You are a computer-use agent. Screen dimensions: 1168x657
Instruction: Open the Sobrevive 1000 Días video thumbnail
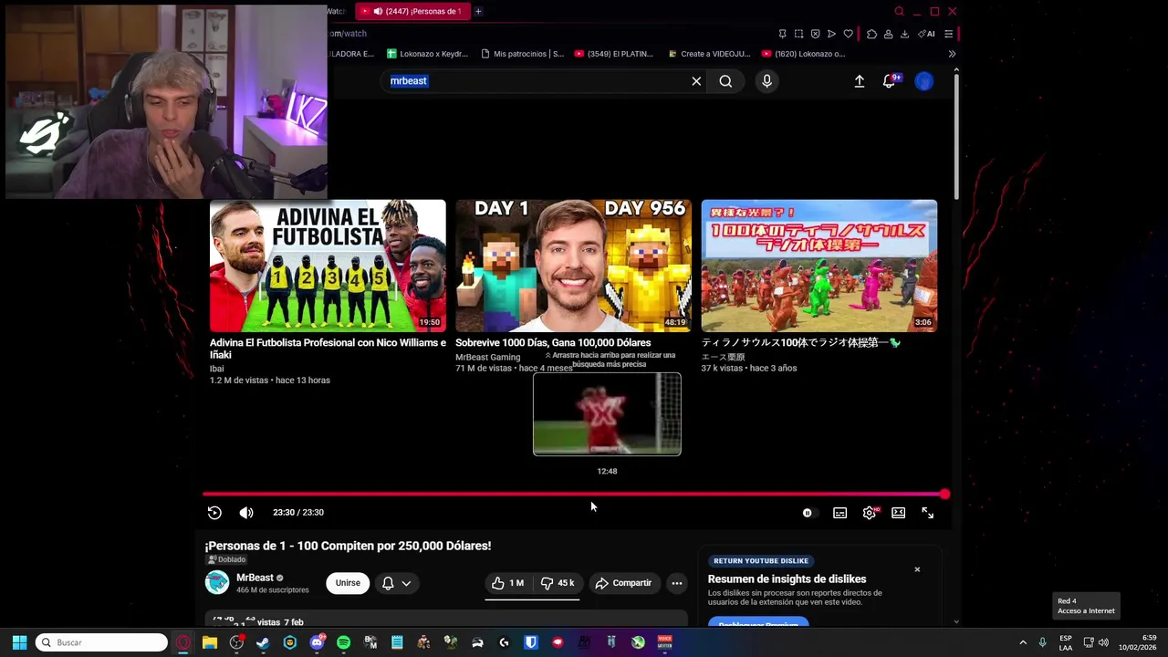[573, 266]
